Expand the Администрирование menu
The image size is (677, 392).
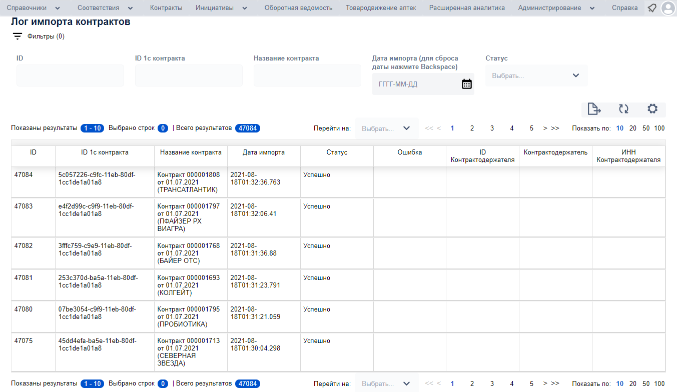click(x=556, y=8)
